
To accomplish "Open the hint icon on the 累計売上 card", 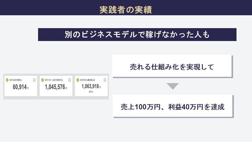I will pyautogui.click(x=70, y=80).
